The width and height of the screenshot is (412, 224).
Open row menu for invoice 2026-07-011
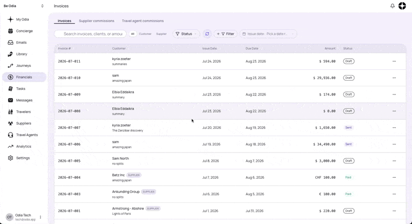click(x=394, y=61)
